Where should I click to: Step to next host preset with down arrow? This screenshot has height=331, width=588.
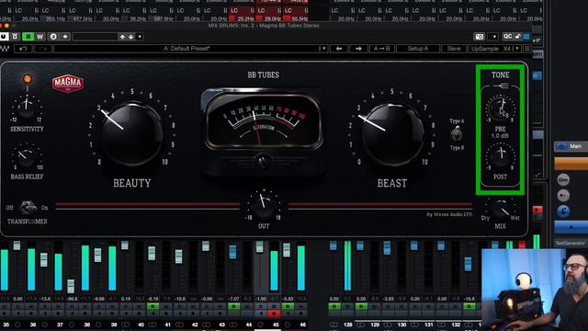130,37
